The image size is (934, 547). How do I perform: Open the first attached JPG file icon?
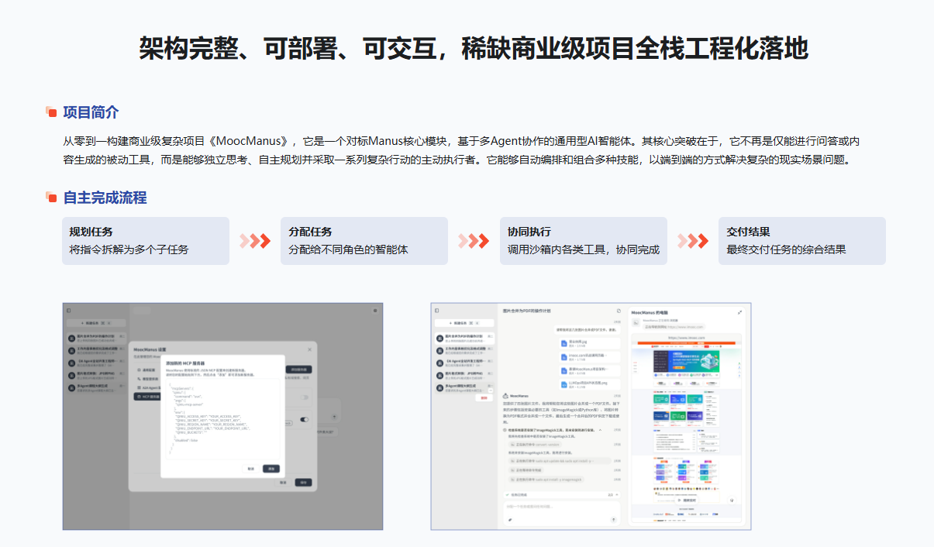pos(563,342)
